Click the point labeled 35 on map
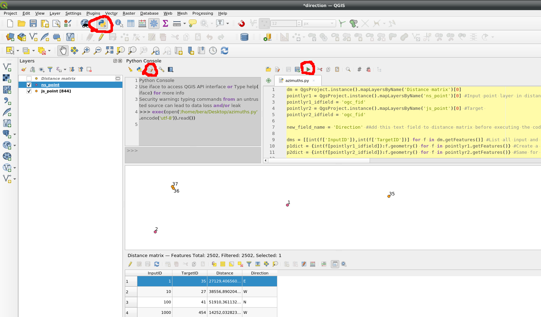Image resolution: width=541 pixels, height=317 pixels. (389, 196)
